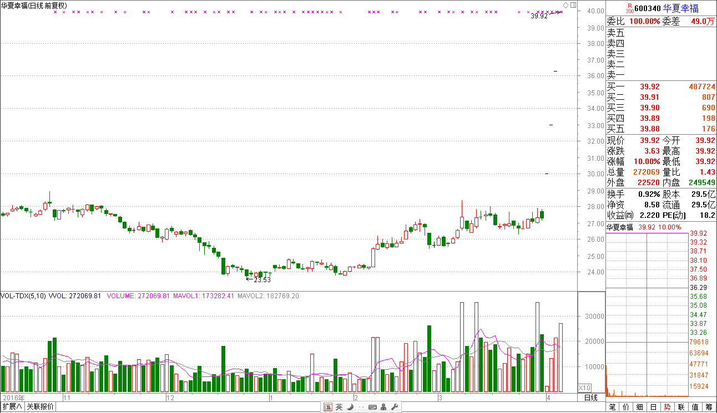Click the 外盘 value 22520

(x=649, y=183)
